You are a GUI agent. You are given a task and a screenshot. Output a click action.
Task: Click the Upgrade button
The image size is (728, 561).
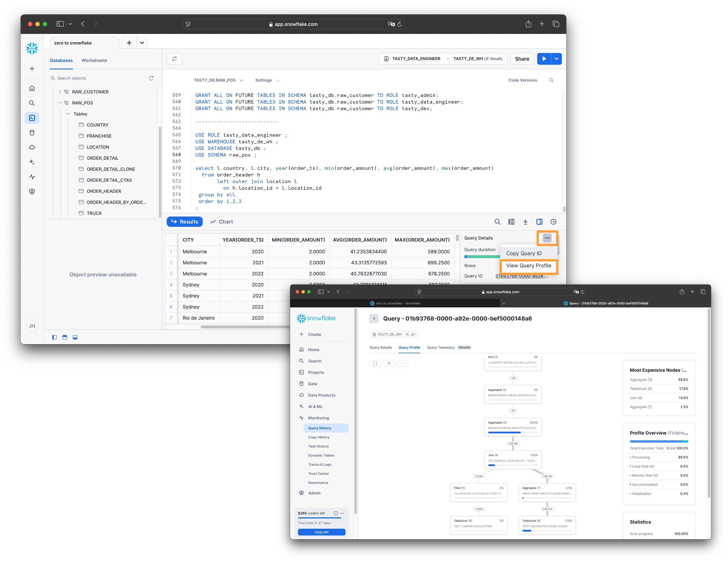click(321, 532)
